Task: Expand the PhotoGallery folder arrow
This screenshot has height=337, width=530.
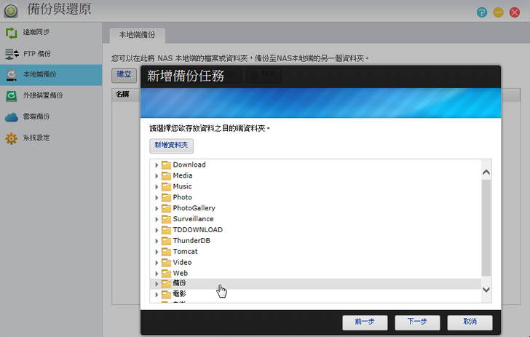Action: [157, 209]
